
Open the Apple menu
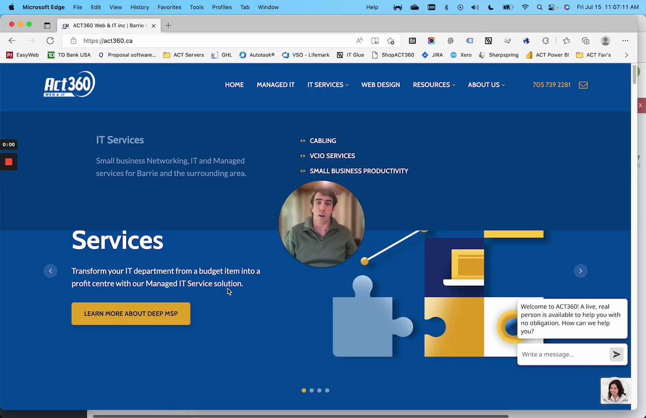pyautogui.click(x=11, y=7)
